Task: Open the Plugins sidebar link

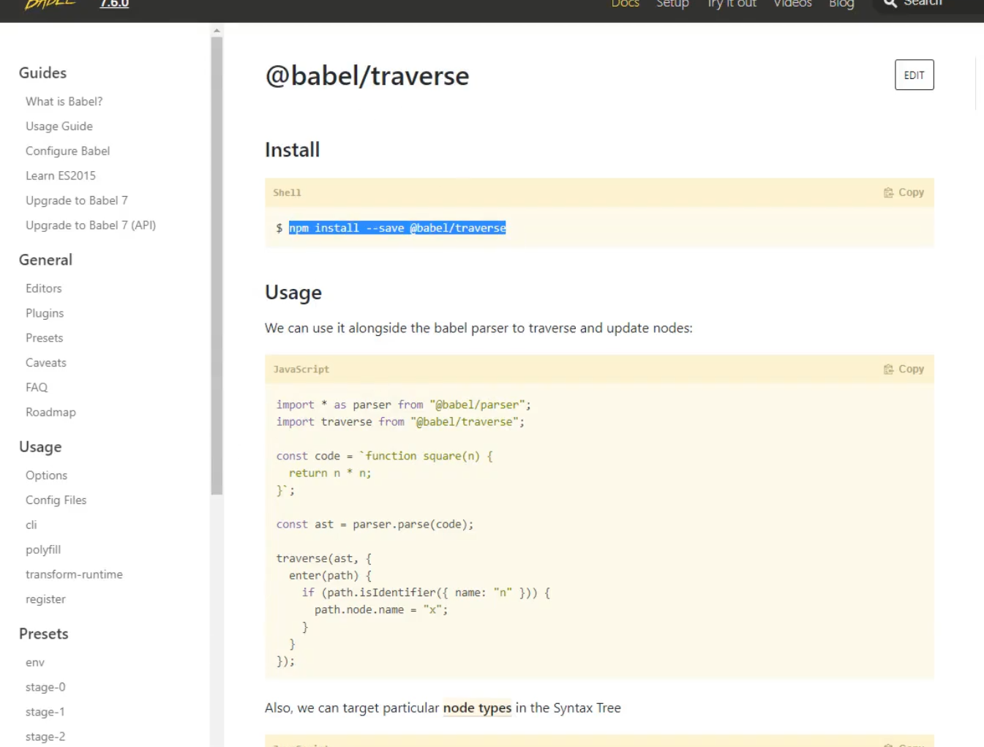Action: pos(45,314)
